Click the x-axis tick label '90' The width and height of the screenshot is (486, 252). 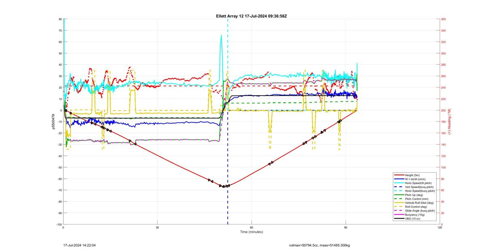(x=346, y=227)
